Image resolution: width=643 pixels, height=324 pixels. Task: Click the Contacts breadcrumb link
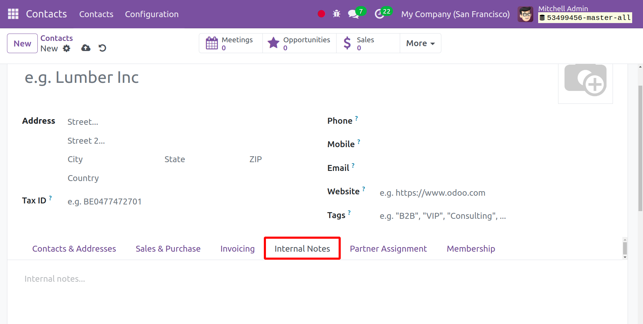57,38
